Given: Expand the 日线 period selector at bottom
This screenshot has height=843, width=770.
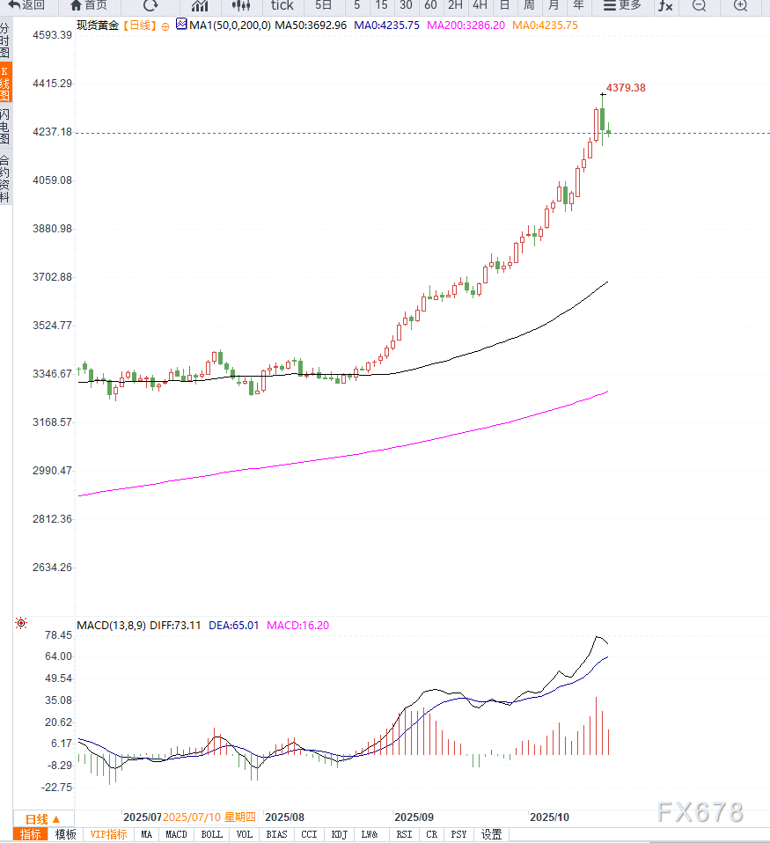Looking at the screenshot, I should click(42, 818).
